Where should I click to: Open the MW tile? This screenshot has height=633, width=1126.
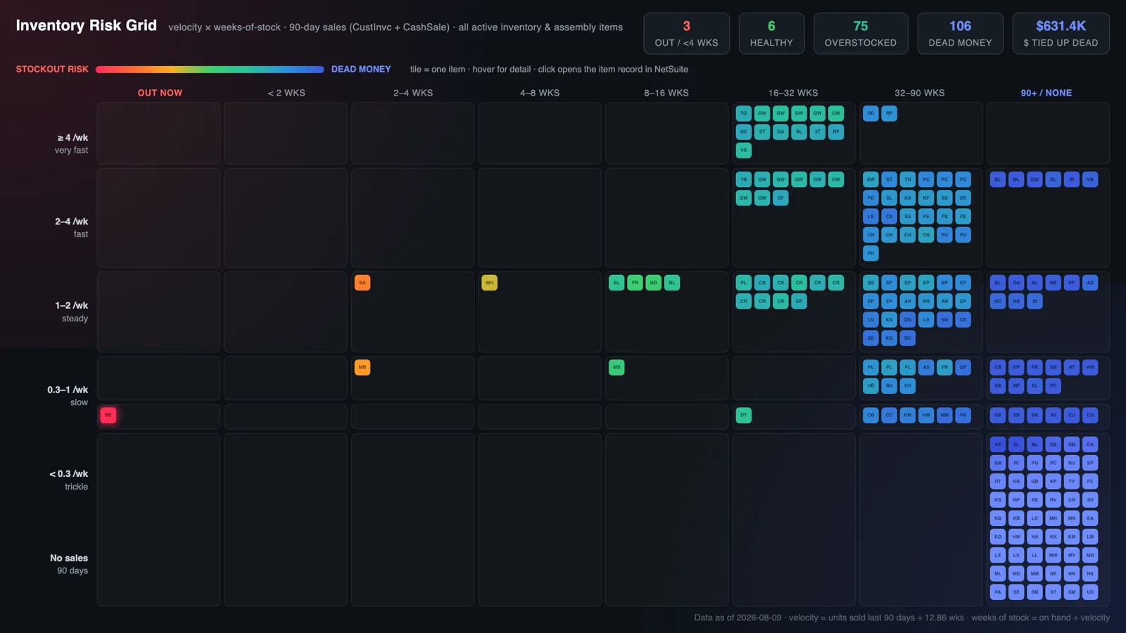[x=1054, y=555]
